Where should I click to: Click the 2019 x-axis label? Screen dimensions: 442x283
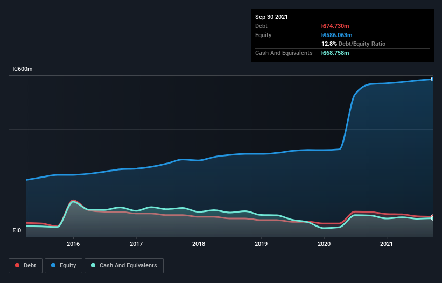pyautogui.click(x=261, y=244)
